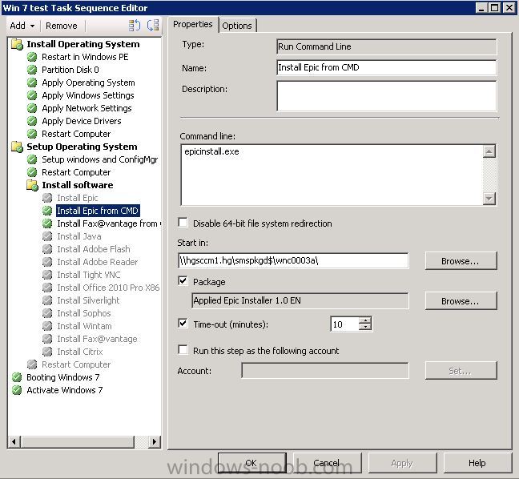The height and width of the screenshot is (479, 519).
Task: Click Browse next to Start in field
Action: click(x=461, y=261)
